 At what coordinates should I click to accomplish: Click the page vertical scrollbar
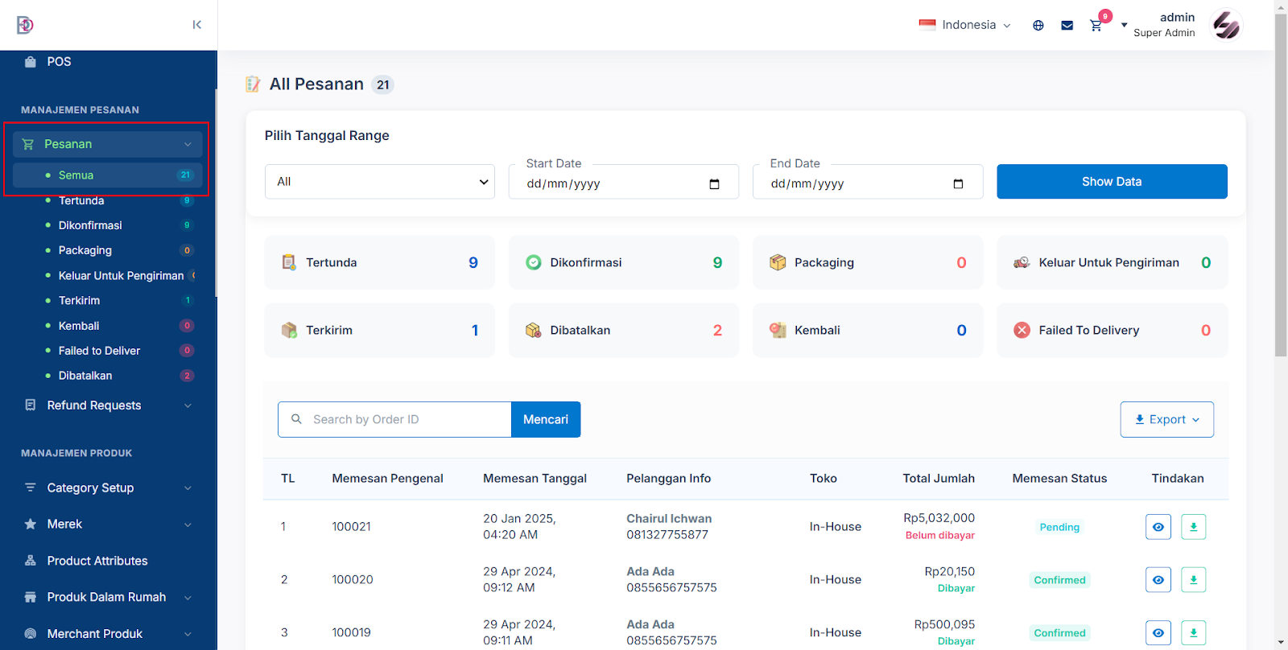(x=1281, y=185)
